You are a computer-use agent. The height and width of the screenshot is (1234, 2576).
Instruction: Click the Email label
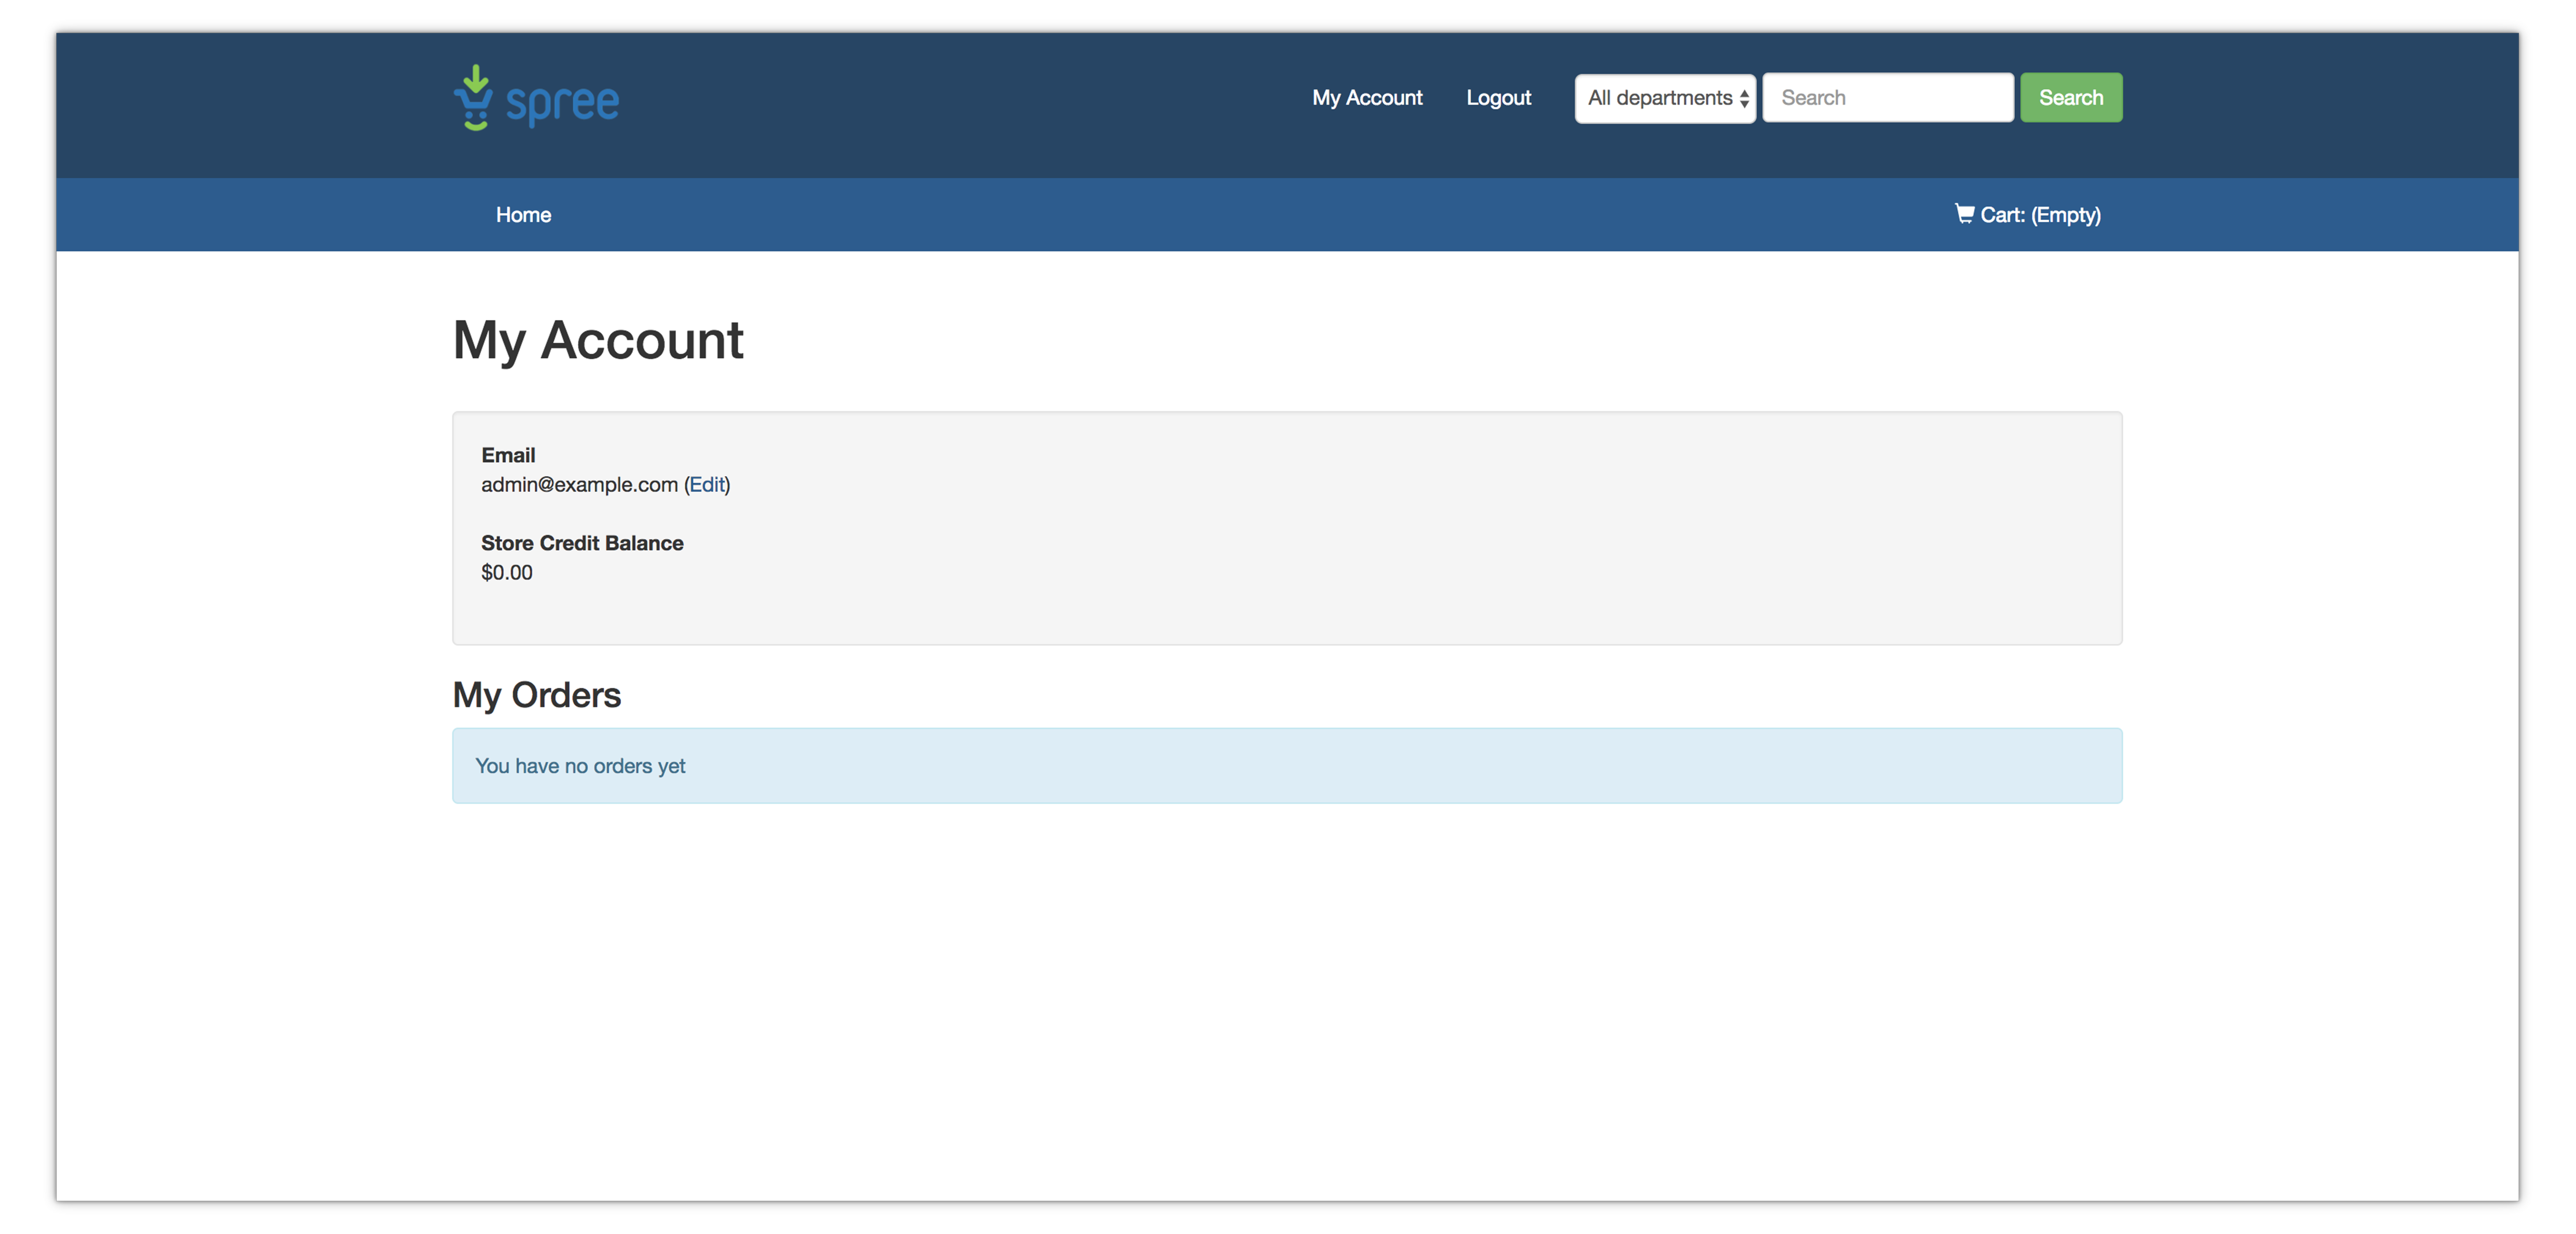tap(508, 455)
